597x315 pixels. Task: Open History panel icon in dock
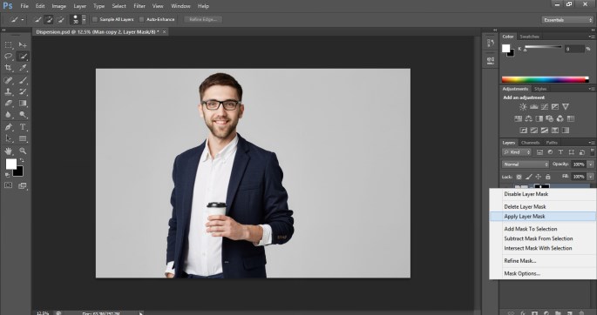491,44
